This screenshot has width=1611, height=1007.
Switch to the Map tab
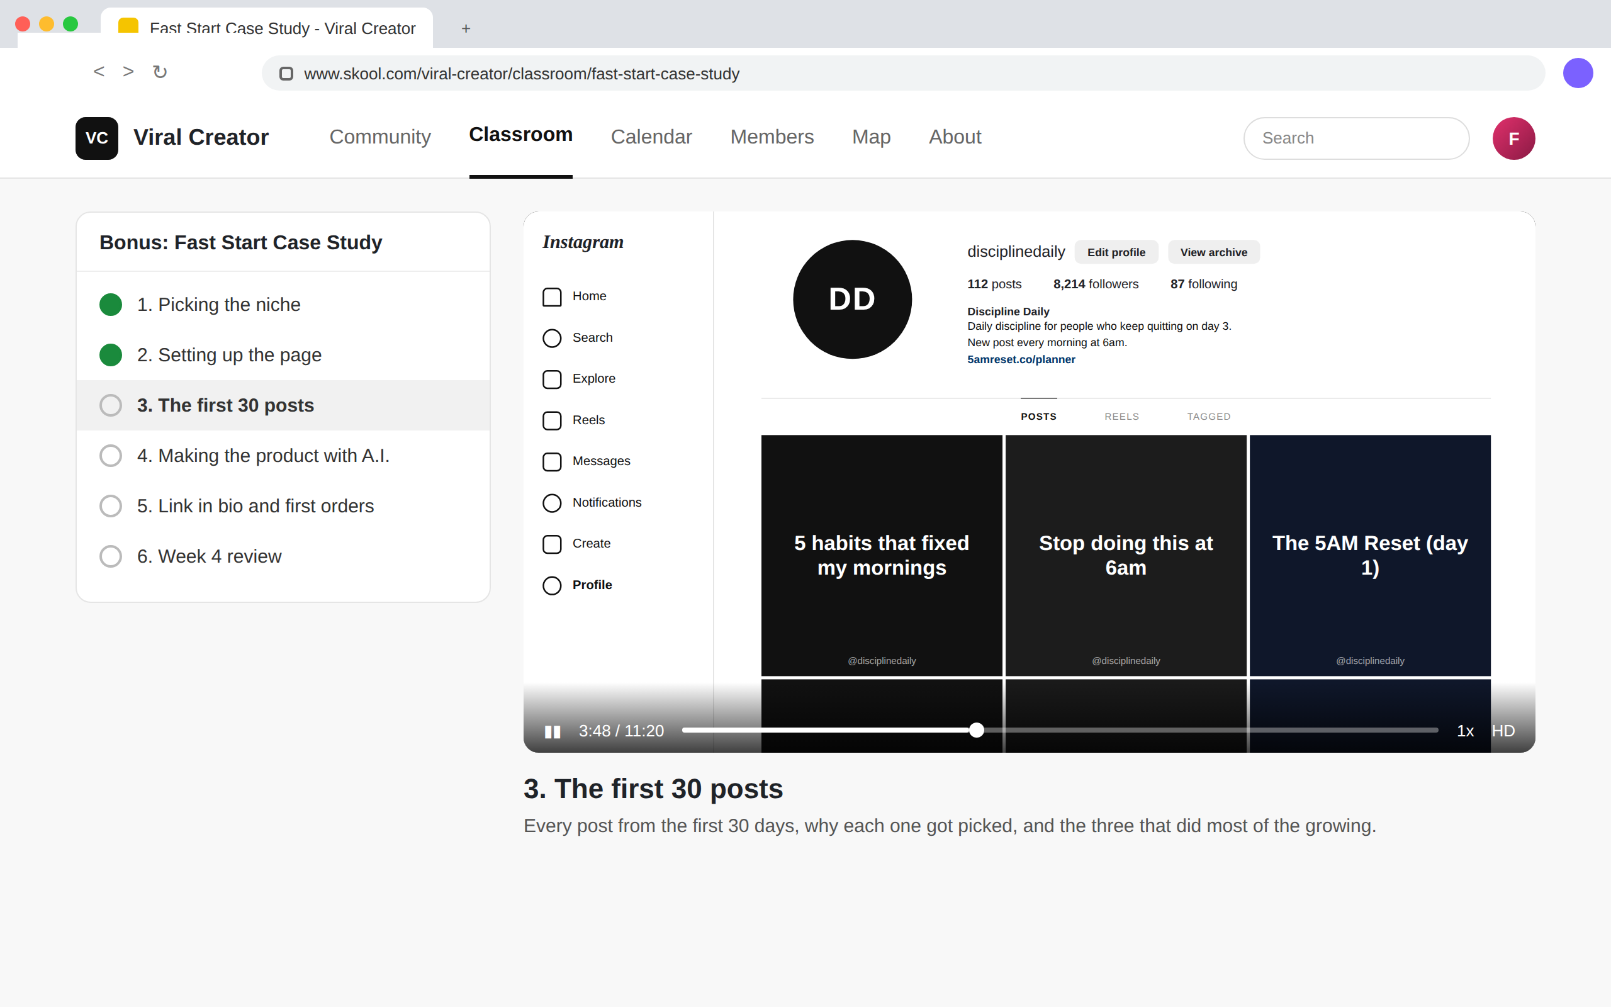pos(871,137)
